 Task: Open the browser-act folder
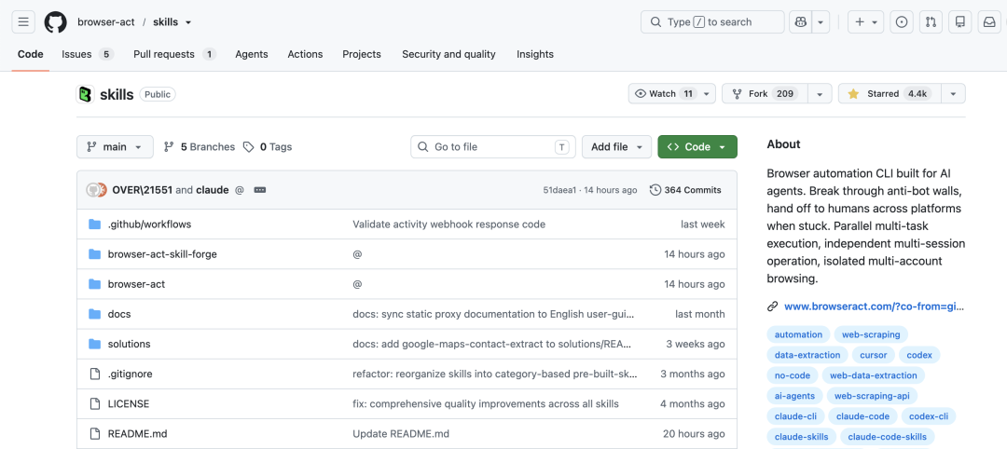[x=136, y=284]
